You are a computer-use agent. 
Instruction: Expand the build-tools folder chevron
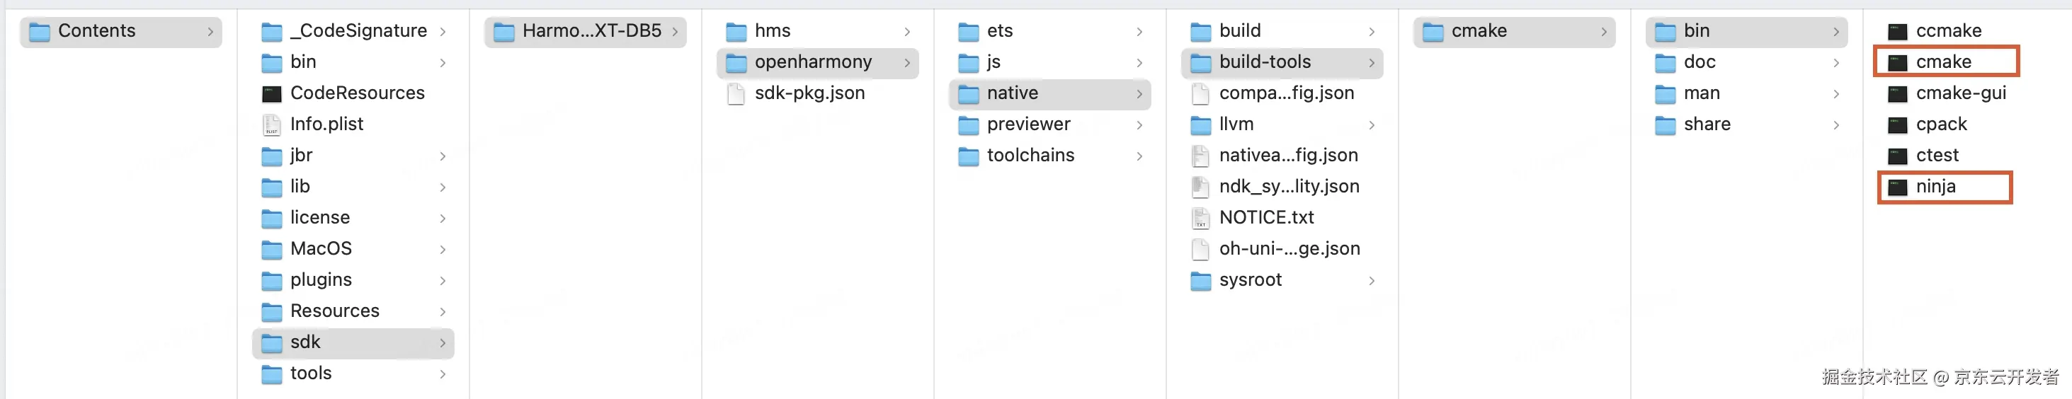click(1372, 63)
